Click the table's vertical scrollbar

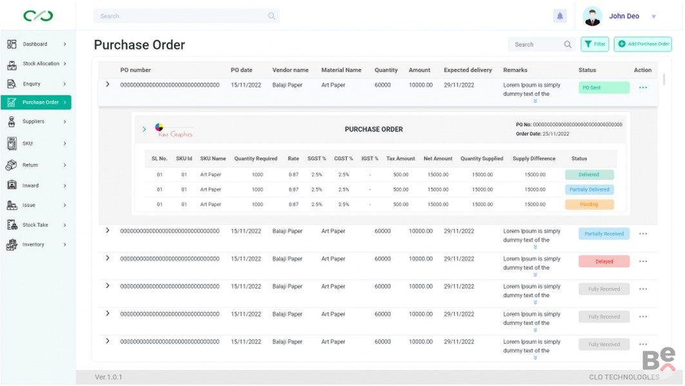[664, 80]
